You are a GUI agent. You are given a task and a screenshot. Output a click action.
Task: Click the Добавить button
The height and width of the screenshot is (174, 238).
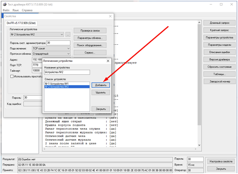[101, 85]
